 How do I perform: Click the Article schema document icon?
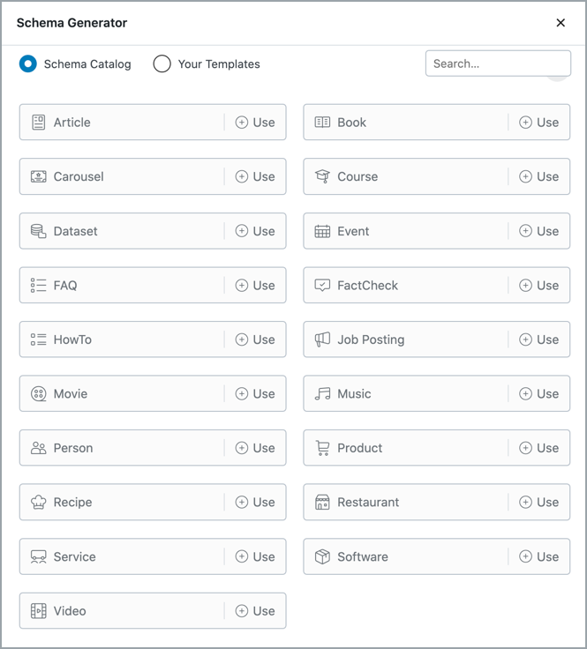point(39,122)
